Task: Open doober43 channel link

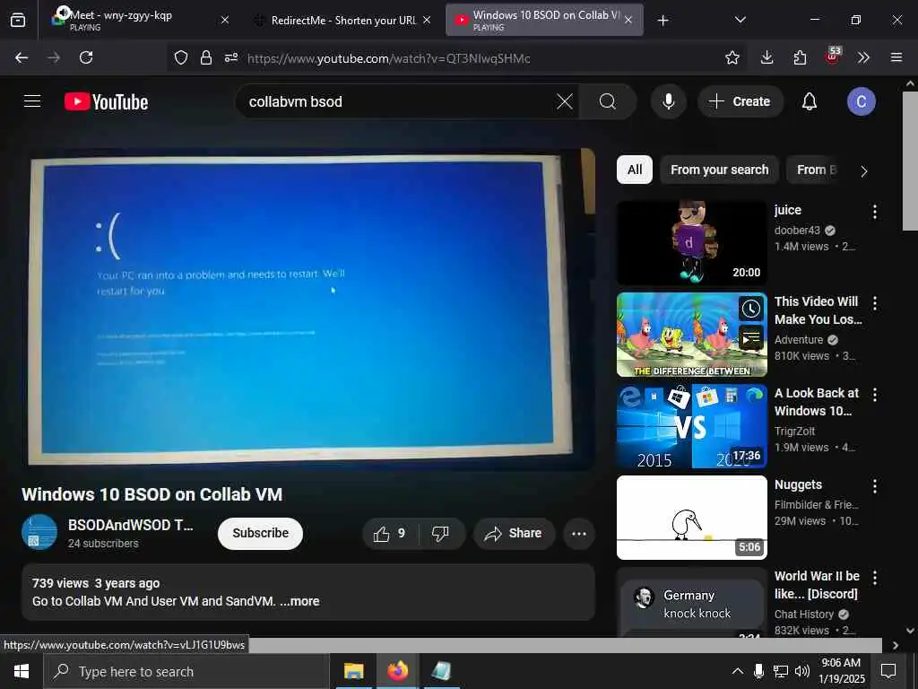Action: (x=797, y=231)
